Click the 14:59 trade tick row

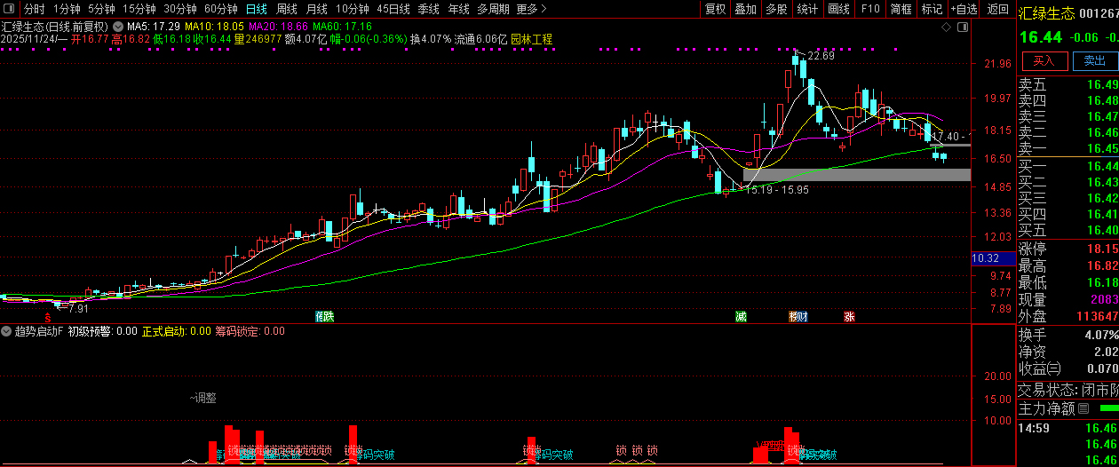coord(1067,428)
